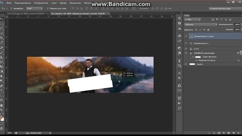Open the Слои menu
242x136 pixels.
click(x=54, y=3)
